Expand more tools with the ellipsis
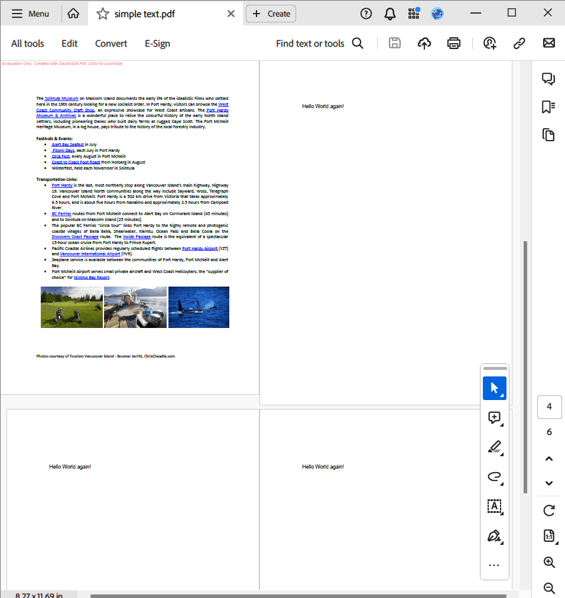 click(x=494, y=564)
